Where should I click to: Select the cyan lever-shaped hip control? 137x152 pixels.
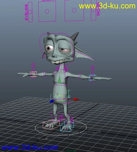(x=69, y=94)
